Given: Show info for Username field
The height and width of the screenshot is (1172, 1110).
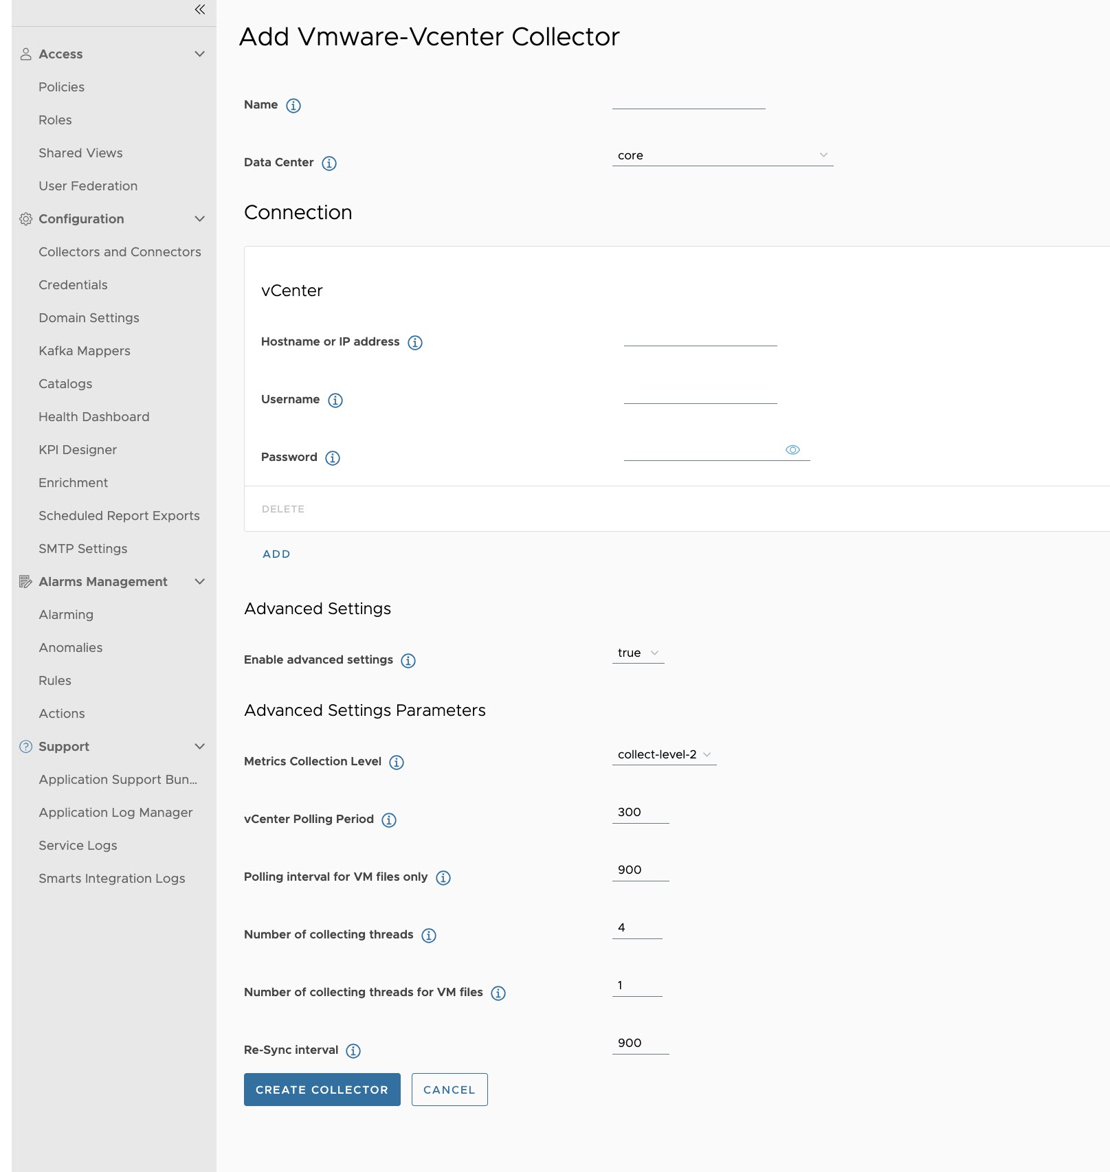Looking at the screenshot, I should [x=335, y=401].
